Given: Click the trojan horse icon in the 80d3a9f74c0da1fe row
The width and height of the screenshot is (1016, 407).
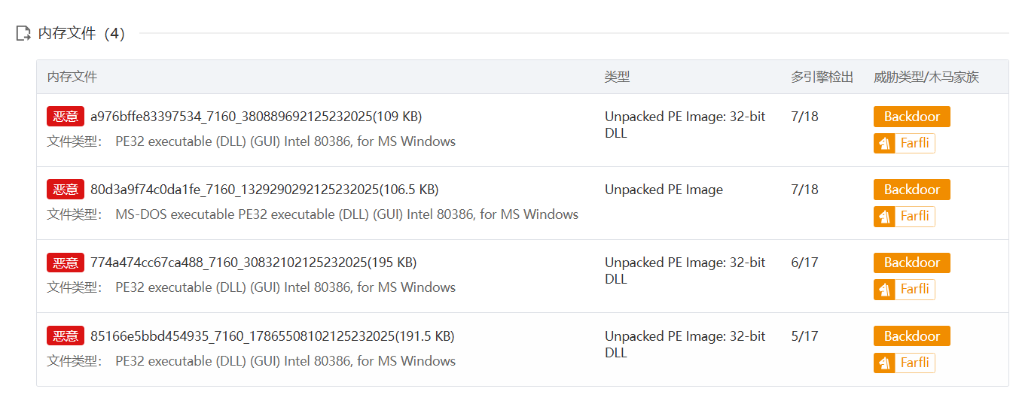Looking at the screenshot, I should click(x=884, y=217).
